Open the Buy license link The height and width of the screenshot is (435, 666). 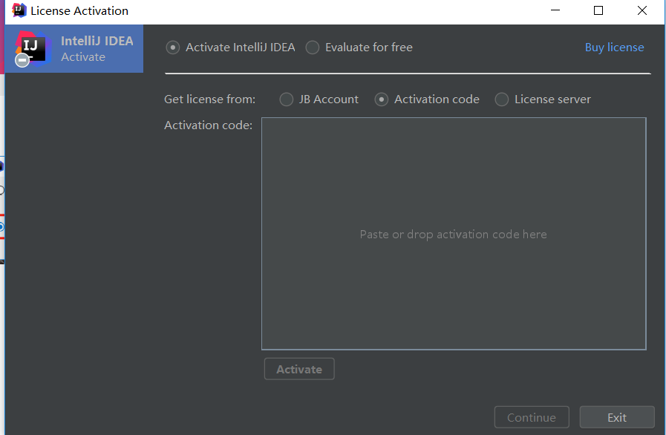pyautogui.click(x=614, y=48)
